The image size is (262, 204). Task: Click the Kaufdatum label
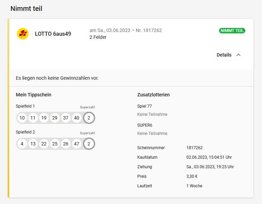click(147, 157)
